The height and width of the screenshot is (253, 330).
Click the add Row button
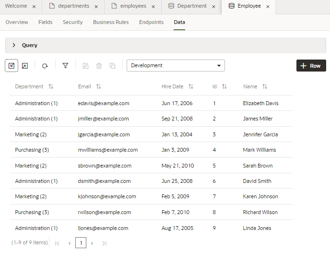[x=311, y=66]
